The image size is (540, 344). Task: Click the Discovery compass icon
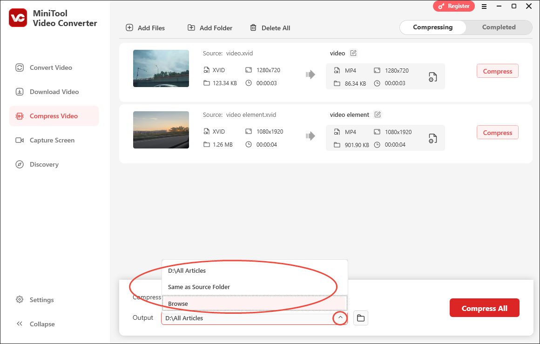pos(20,164)
